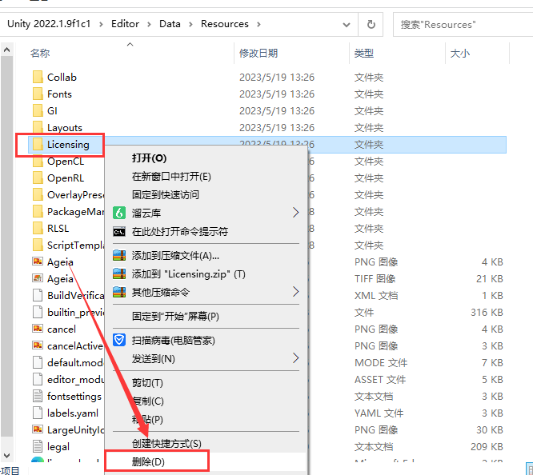This screenshot has height=475, width=533.
Task: Open chevron after Editor in breadcrumb
Action: tap(149, 25)
